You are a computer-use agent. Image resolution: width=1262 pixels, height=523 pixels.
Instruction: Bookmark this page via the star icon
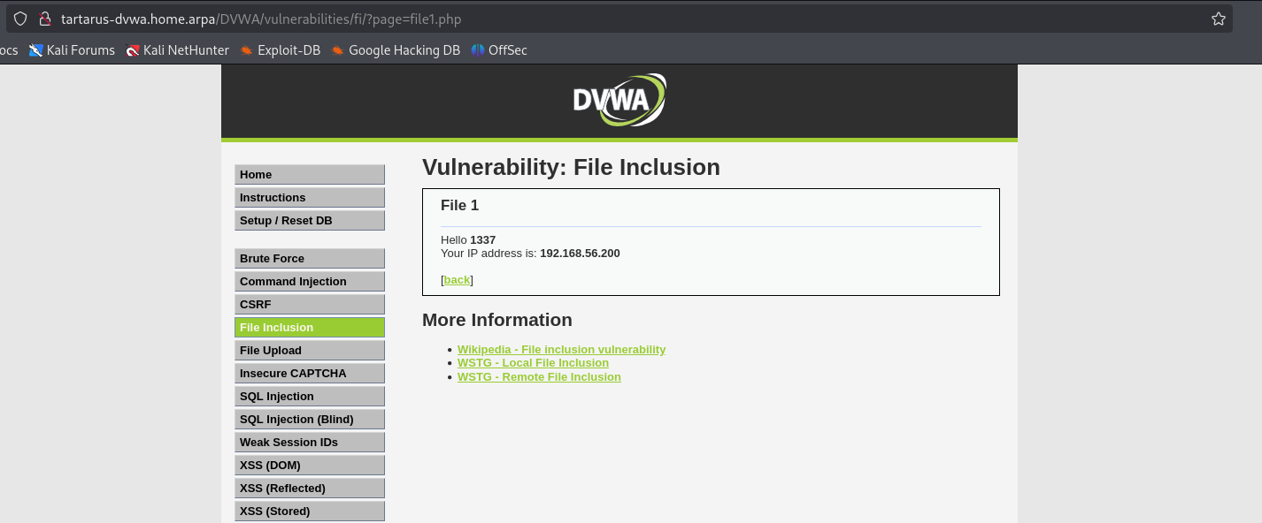click(x=1219, y=18)
